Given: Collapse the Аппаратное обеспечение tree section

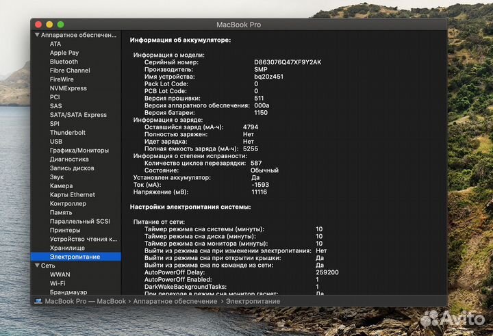Looking at the screenshot, I should pos(37,35).
